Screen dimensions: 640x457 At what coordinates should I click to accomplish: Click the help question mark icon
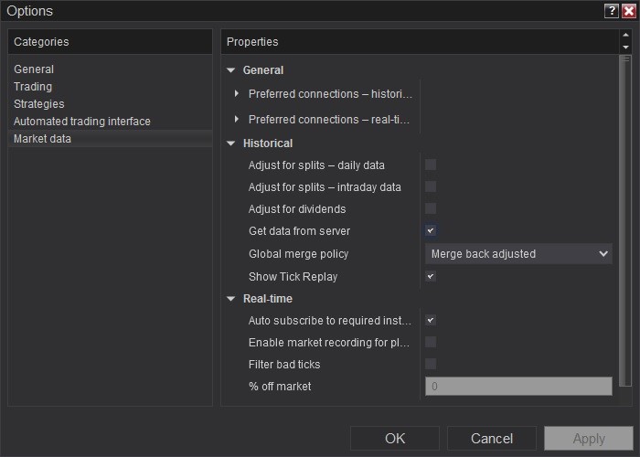point(612,11)
